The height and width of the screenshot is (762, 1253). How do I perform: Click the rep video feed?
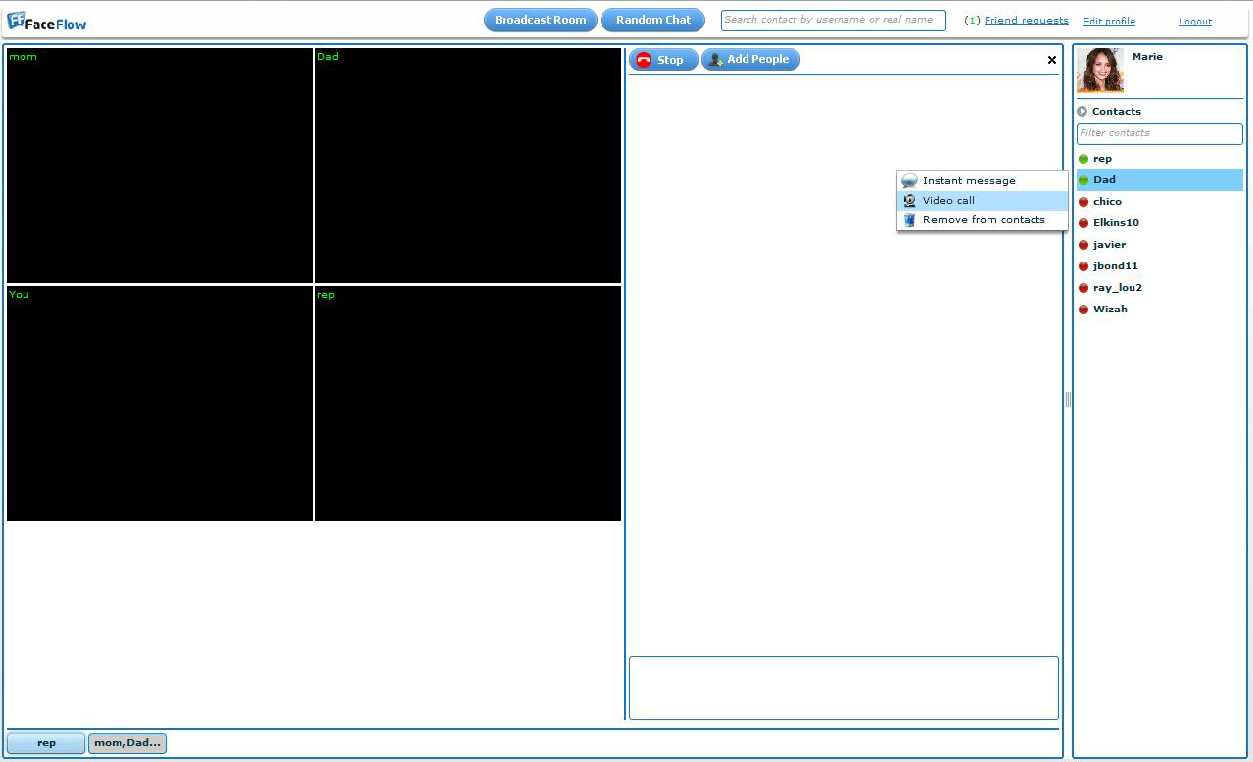(468, 404)
